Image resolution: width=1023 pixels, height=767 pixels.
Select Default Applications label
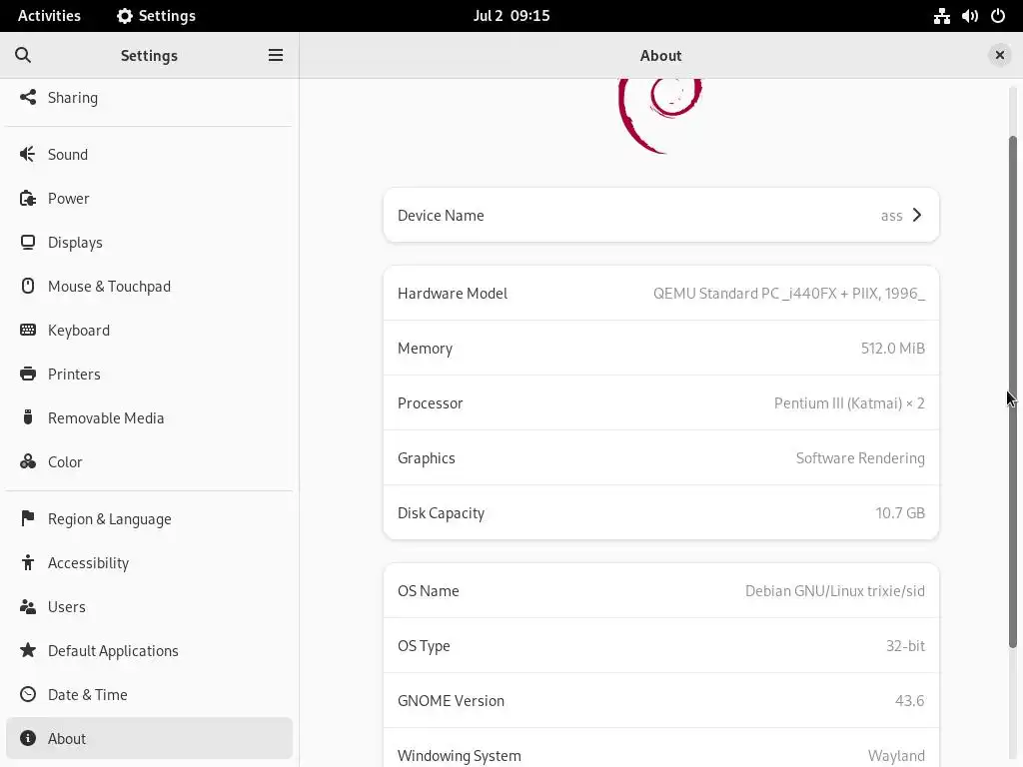click(113, 651)
